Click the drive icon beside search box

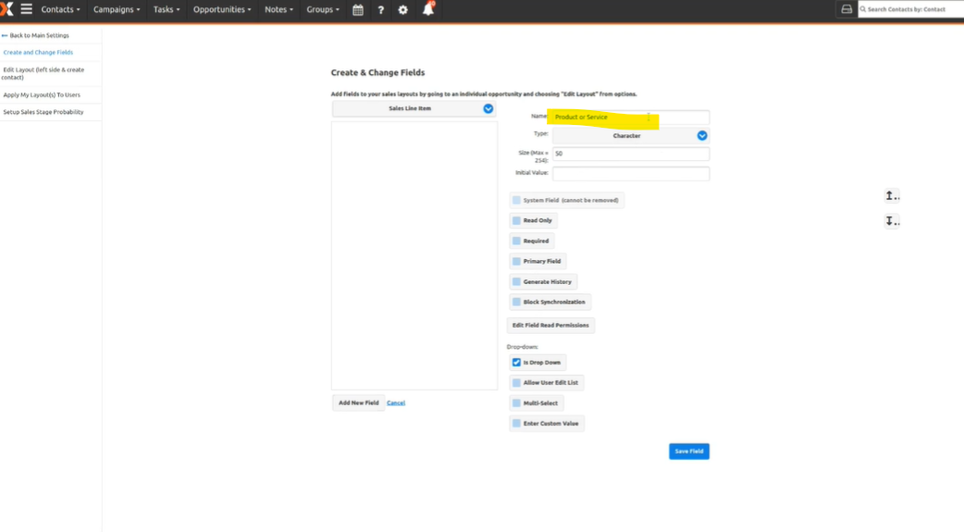point(846,9)
